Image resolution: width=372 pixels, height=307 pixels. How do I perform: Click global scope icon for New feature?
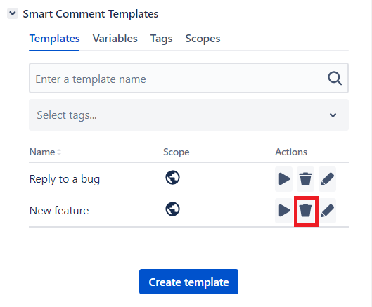pos(172,209)
